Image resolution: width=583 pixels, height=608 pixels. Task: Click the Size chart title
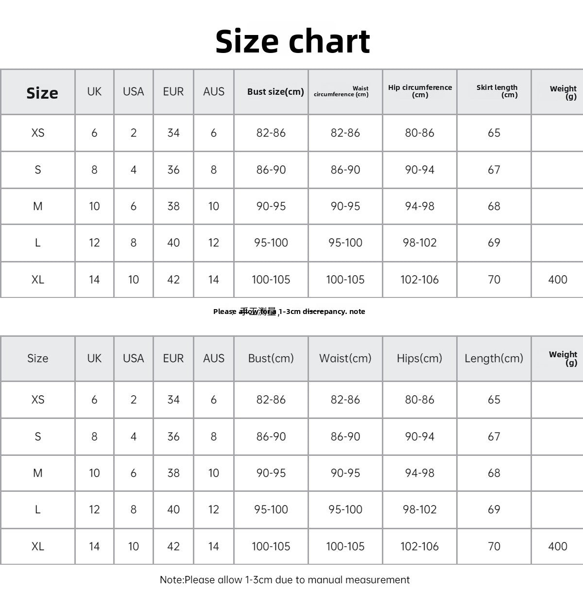(x=292, y=41)
